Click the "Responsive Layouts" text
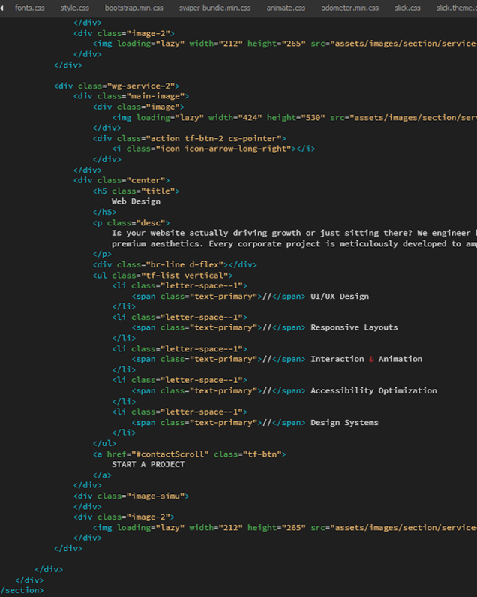Viewport: 477px width, 597px height. click(354, 327)
